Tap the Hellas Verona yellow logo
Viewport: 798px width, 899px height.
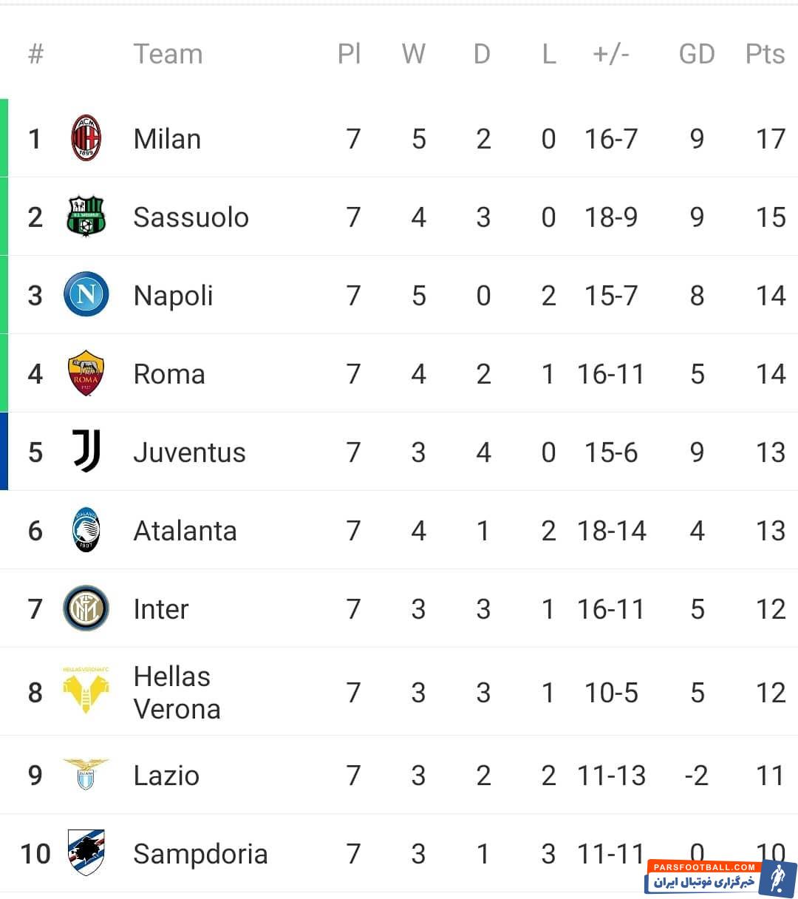point(86,691)
